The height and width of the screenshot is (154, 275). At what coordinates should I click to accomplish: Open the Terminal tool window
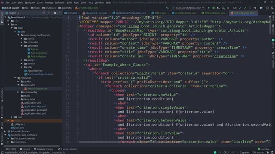click(x=25, y=149)
